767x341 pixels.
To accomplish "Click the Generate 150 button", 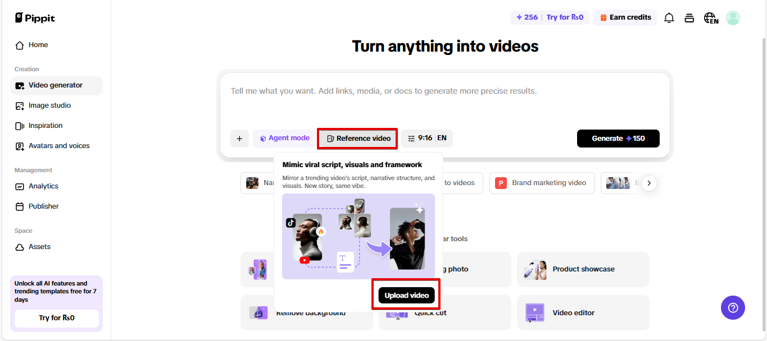I will click(618, 139).
